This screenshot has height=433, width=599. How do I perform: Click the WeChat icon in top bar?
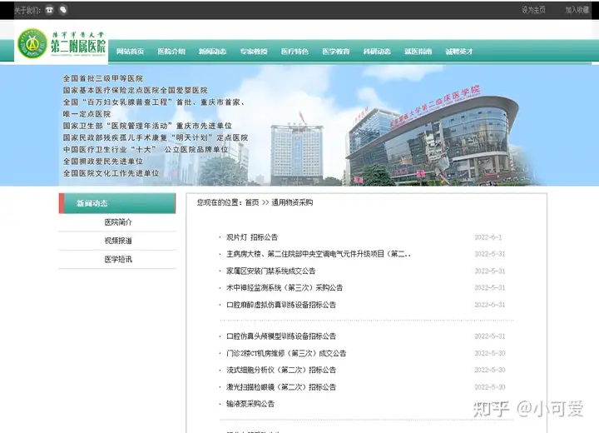coord(63,10)
